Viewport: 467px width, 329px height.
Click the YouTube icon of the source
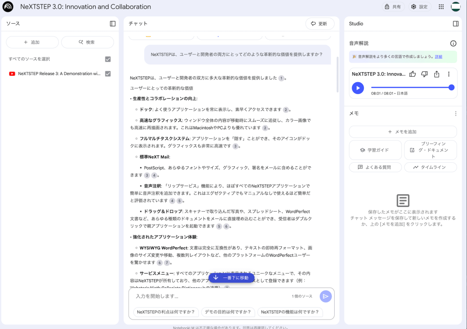click(12, 74)
